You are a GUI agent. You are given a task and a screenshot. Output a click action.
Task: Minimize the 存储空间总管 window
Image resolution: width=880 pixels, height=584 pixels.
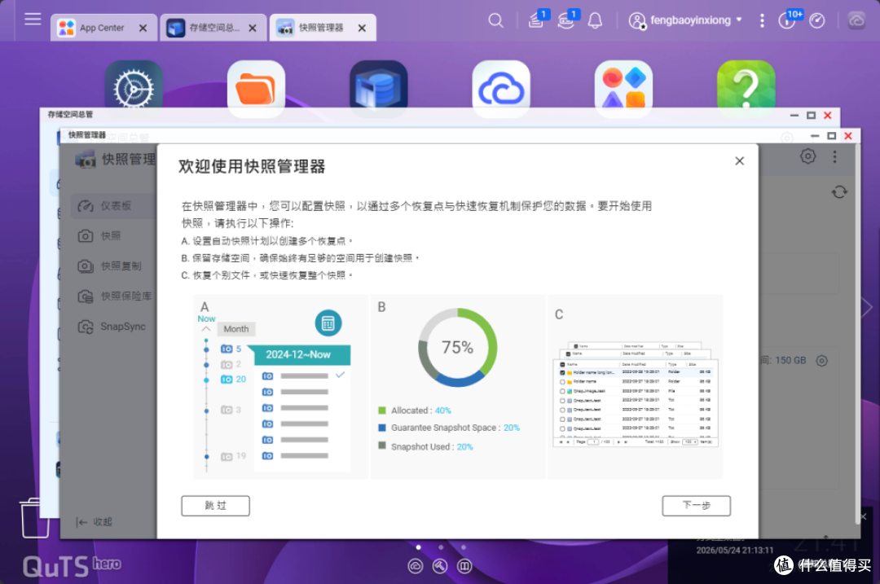click(x=794, y=116)
